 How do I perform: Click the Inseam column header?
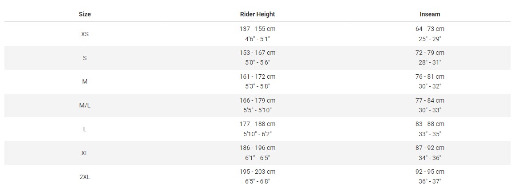[430, 14]
